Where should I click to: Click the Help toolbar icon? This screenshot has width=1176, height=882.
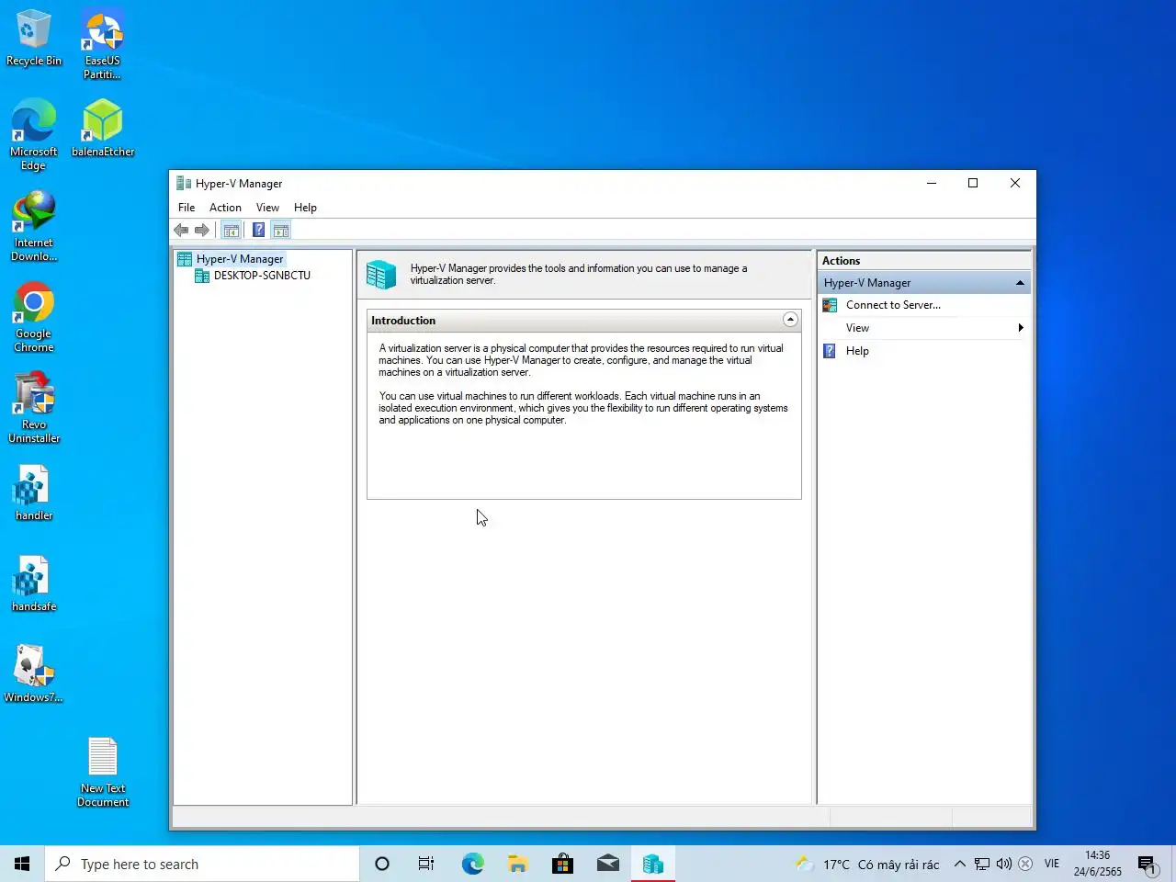(259, 231)
